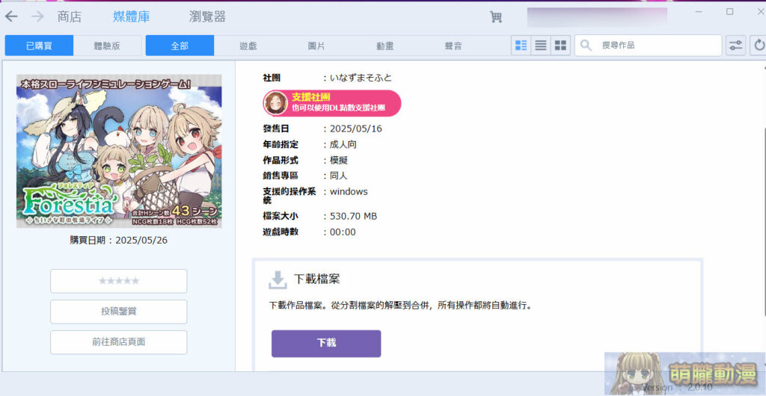Screen dimensions: 766x396
Task: Click the download arrow icon beside 下載檔案
Action: click(x=278, y=280)
